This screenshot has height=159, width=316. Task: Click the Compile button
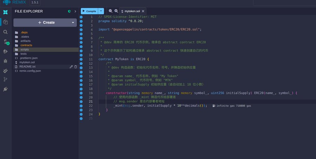[90, 11]
